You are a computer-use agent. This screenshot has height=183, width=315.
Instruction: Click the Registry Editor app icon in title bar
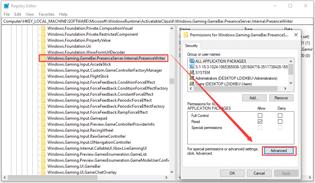tap(6, 6)
